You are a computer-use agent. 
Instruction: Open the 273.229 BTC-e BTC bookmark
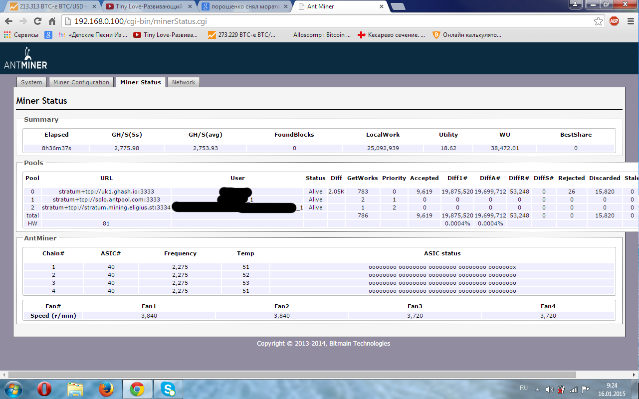tap(241, 35)
